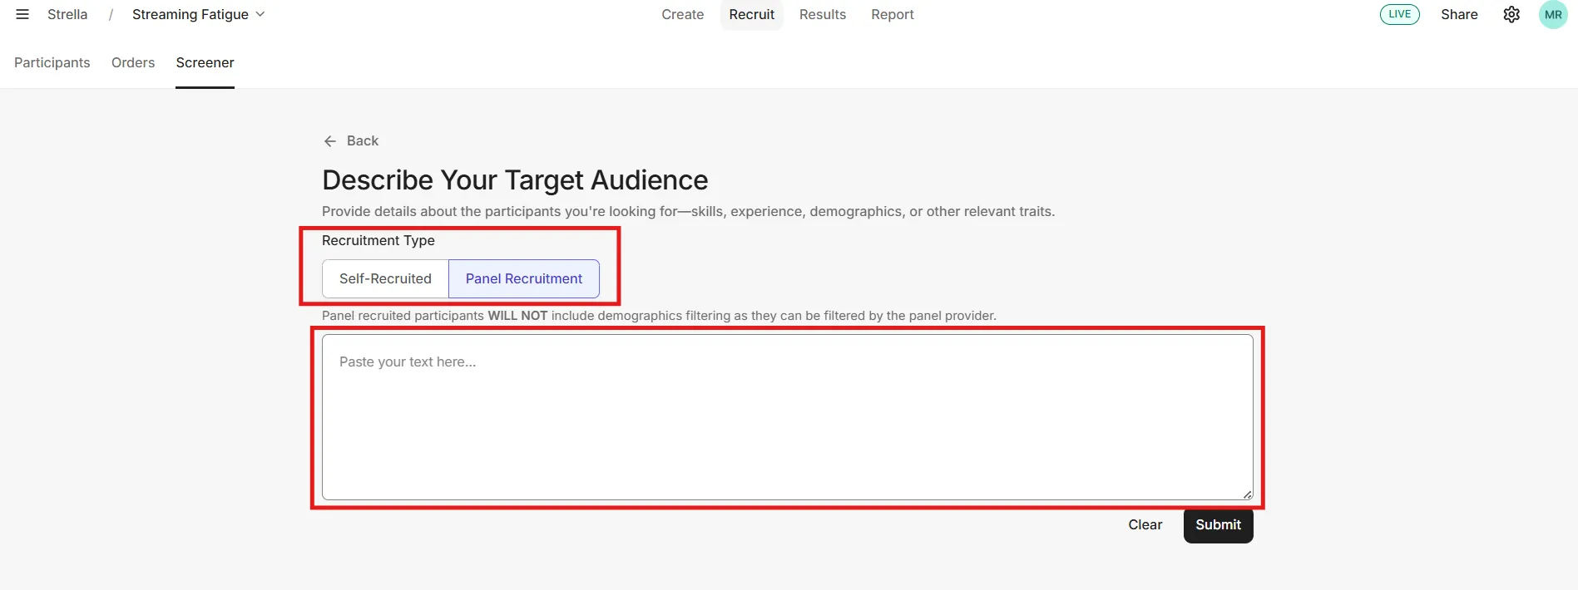Choose Self-Recruited recruitment type

tap(385, 279)
